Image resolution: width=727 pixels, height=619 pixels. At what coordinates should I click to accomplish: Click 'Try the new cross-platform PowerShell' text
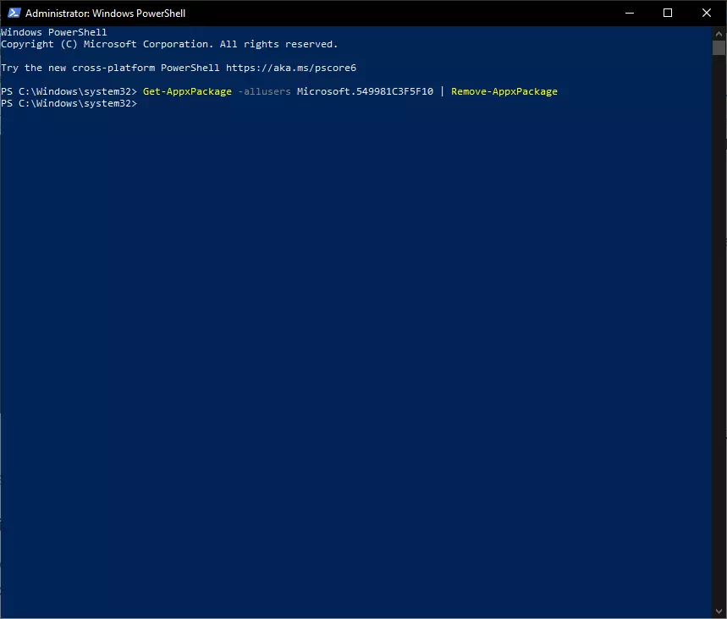click(110, 68)
